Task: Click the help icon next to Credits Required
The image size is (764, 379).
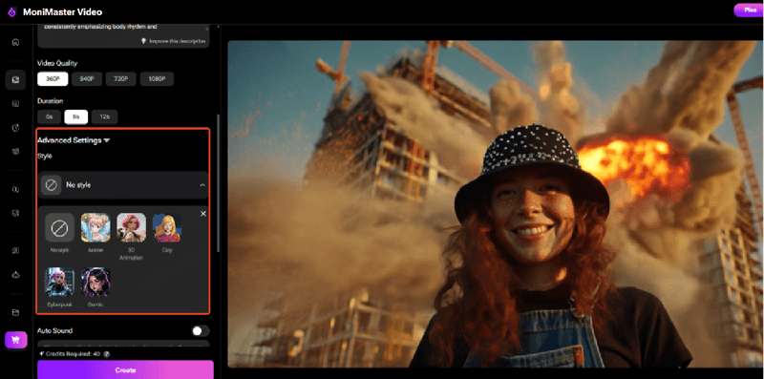Action: (x=106, y=354)
